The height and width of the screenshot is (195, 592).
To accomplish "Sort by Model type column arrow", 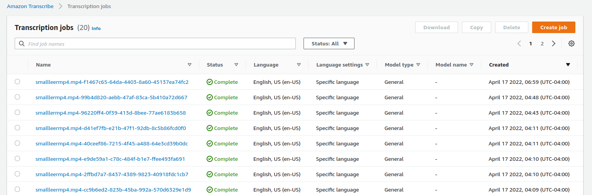I will tap(418, 65).
